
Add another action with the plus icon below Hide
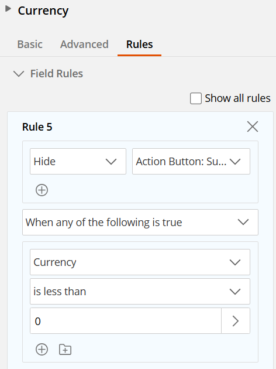pos(42,190)
